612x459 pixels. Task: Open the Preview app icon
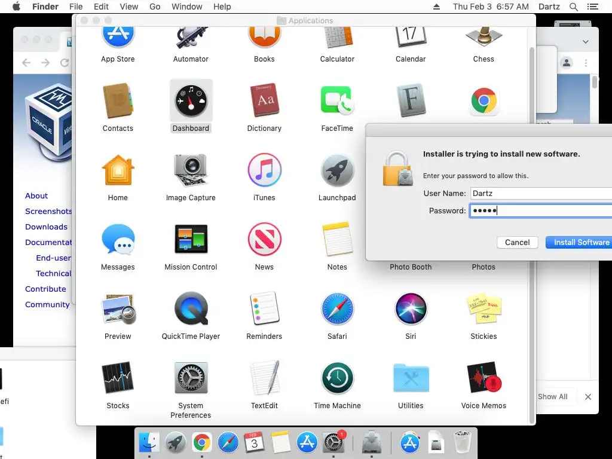click(x=118, y=309)
